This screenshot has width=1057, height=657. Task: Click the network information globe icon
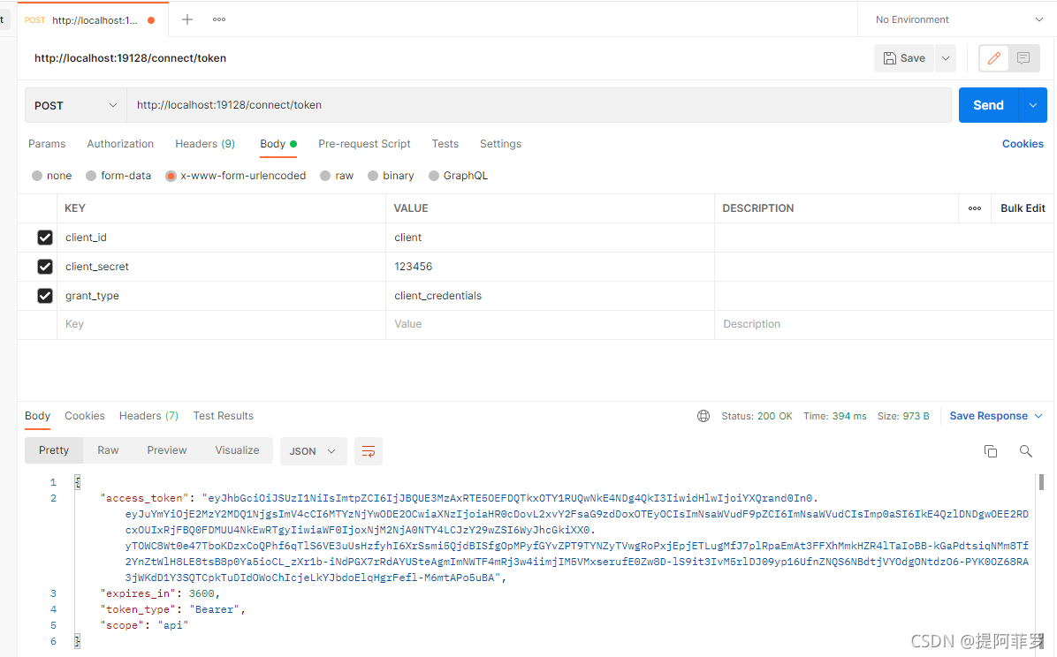point(703,415)
